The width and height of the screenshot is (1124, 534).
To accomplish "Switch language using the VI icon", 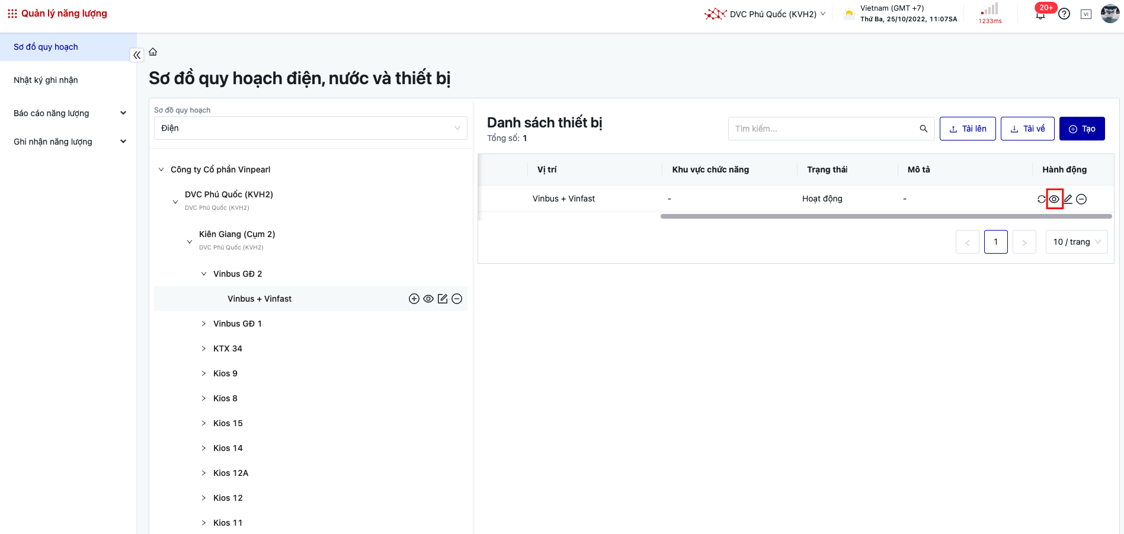I will pyautogui.click(x=1086, y=14).
